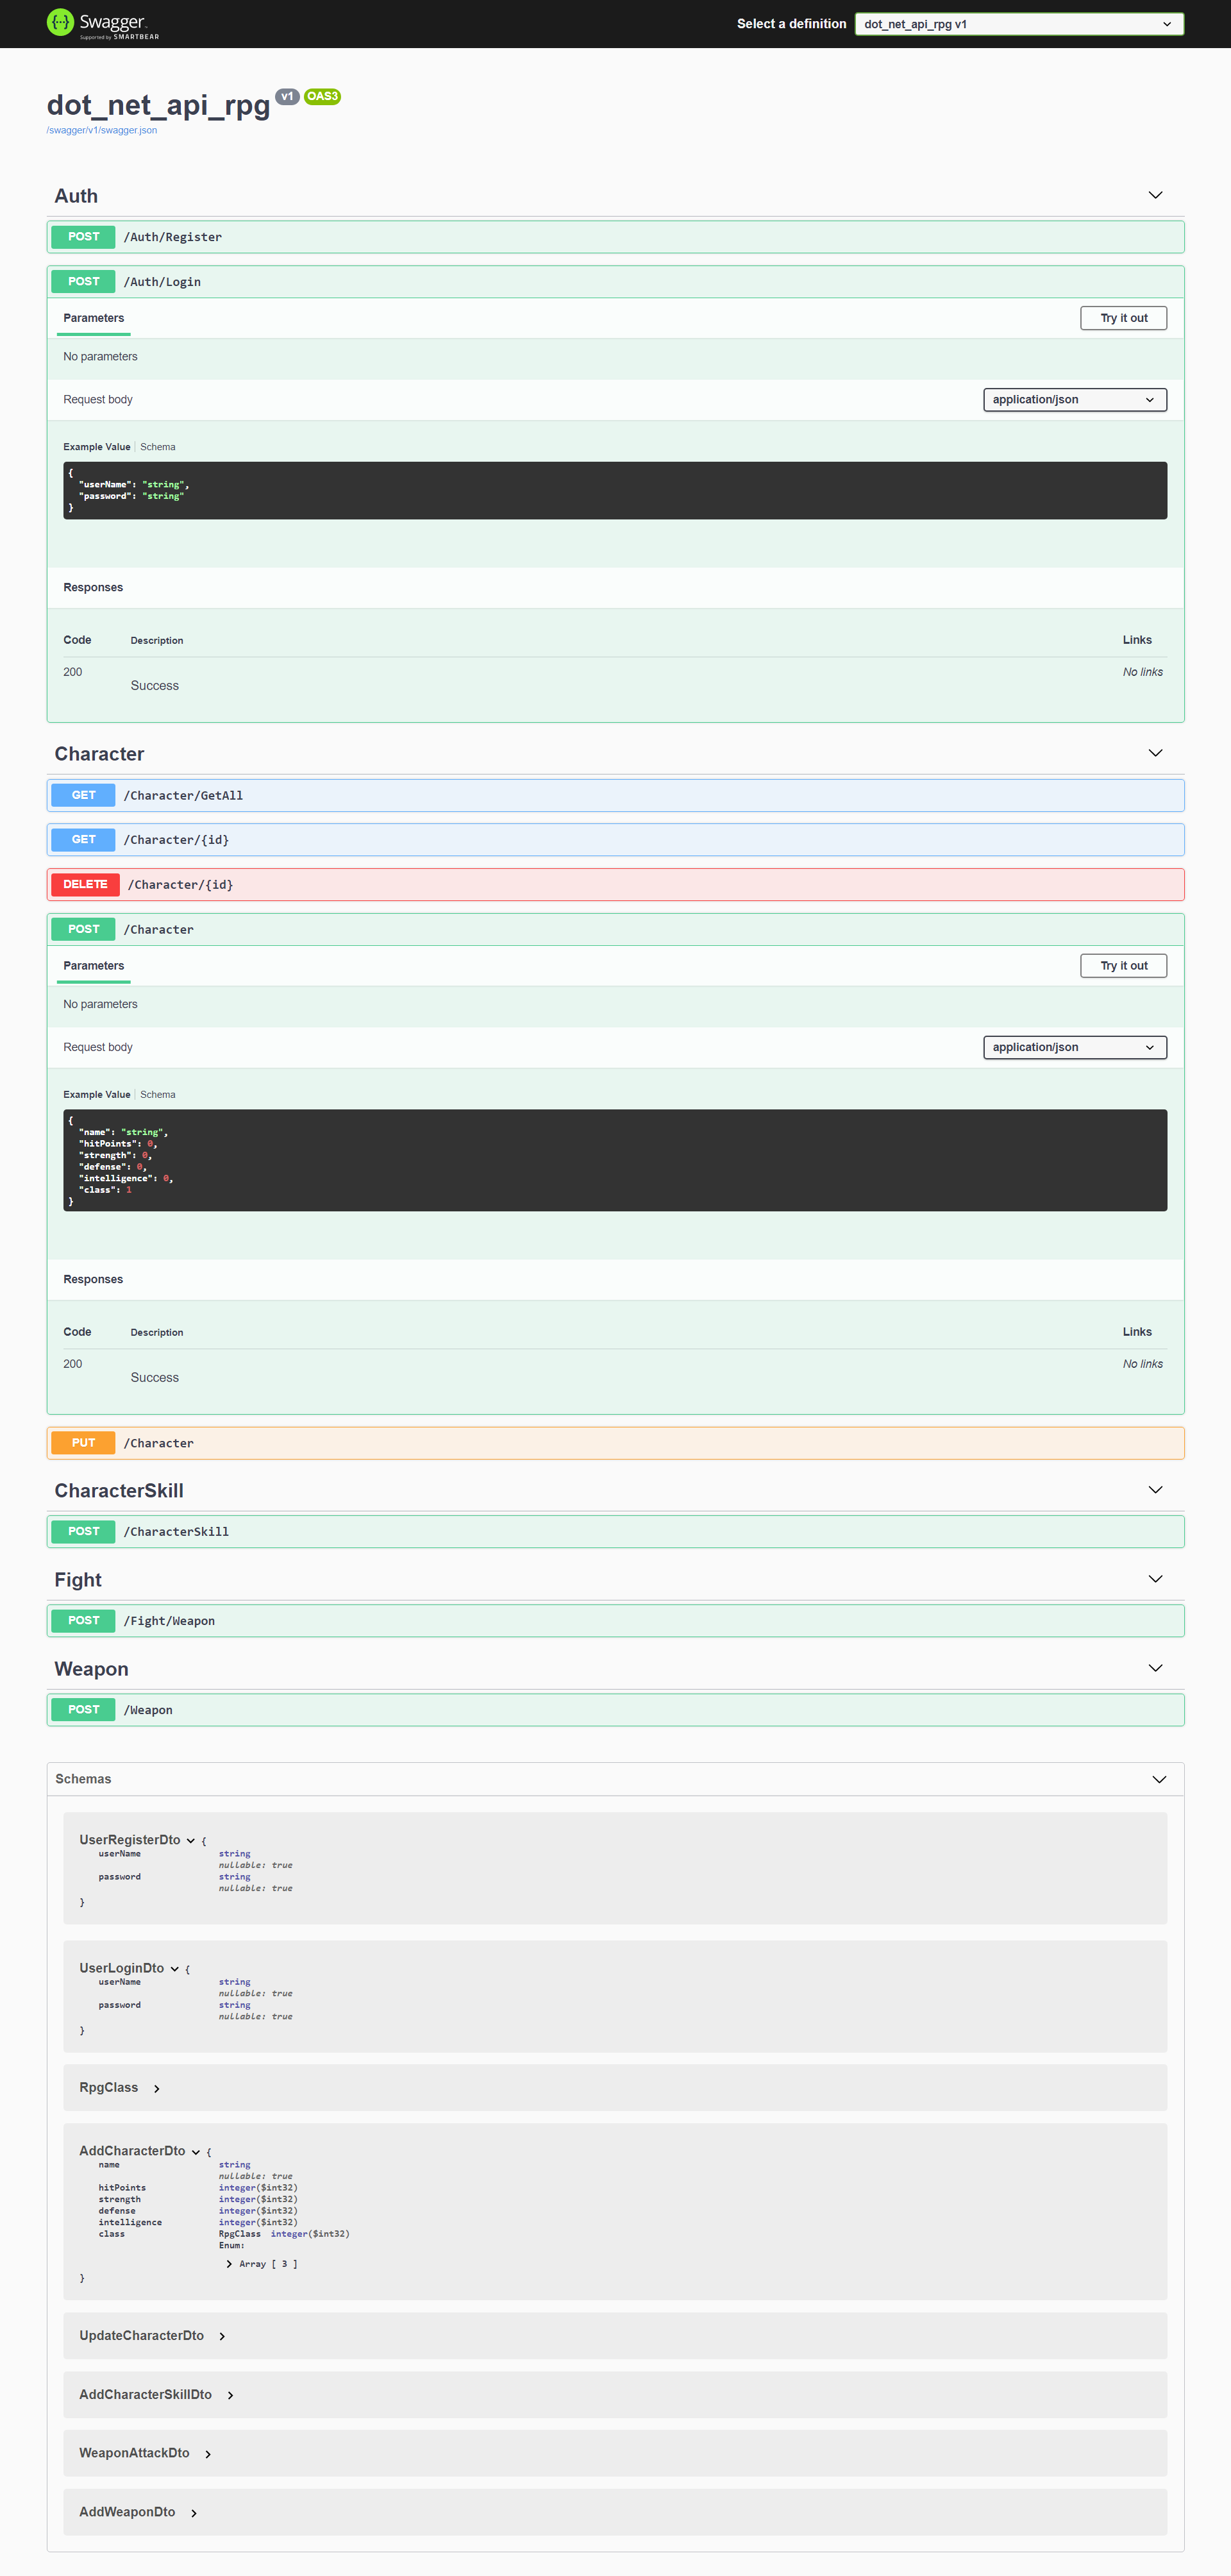Open the /swagger/v1/swagger.json link

[101, 131]
